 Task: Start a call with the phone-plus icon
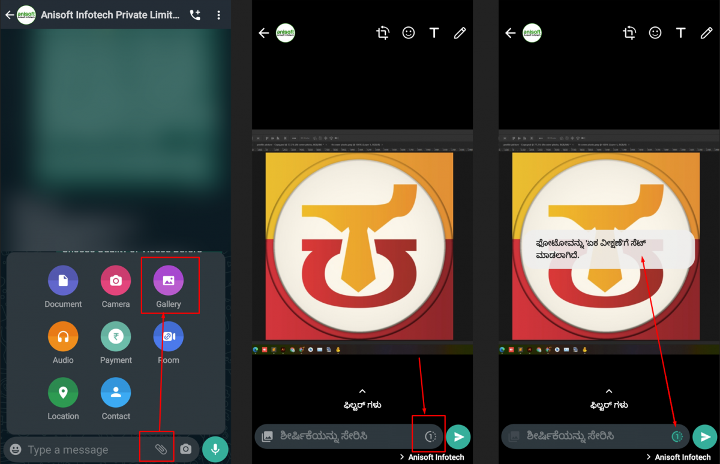[x=195, y=15]
